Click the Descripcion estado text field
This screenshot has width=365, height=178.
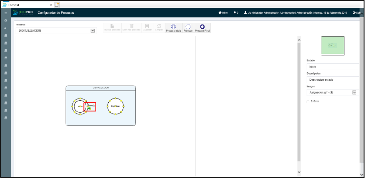[332, 79]
